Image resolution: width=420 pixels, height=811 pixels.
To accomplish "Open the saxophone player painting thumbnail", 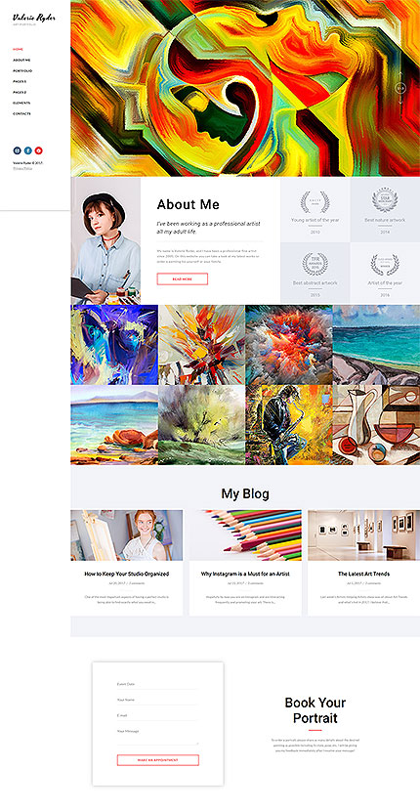I will point(288,425).
